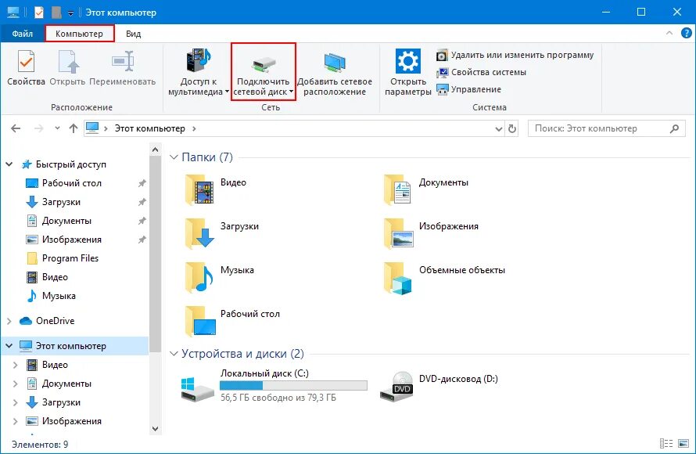Collapse Быстрый доступ in the tree
The width and height of the screenshot is (696, 454).
[x=9, y=164]
